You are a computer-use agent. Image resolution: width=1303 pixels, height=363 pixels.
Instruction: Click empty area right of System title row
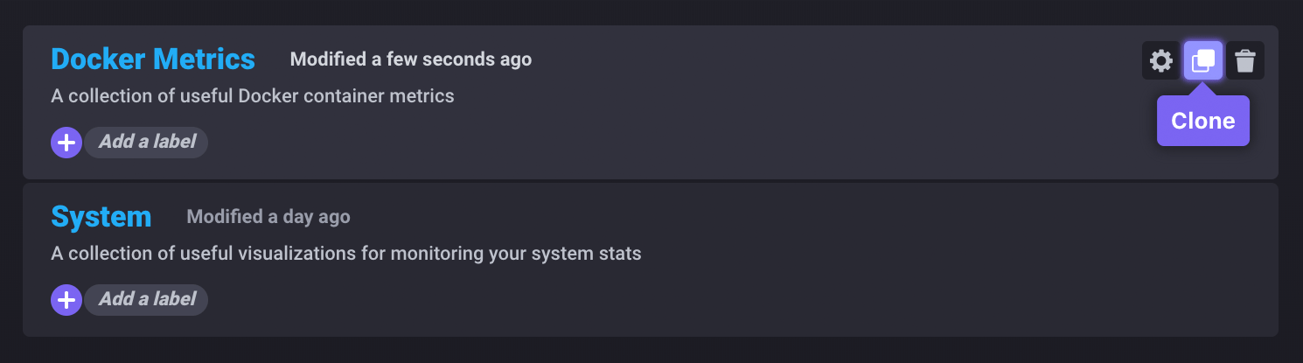point(787,217)
